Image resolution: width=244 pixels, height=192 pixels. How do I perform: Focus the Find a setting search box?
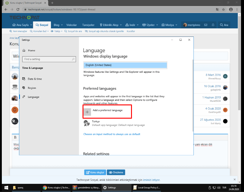[49, 59]
